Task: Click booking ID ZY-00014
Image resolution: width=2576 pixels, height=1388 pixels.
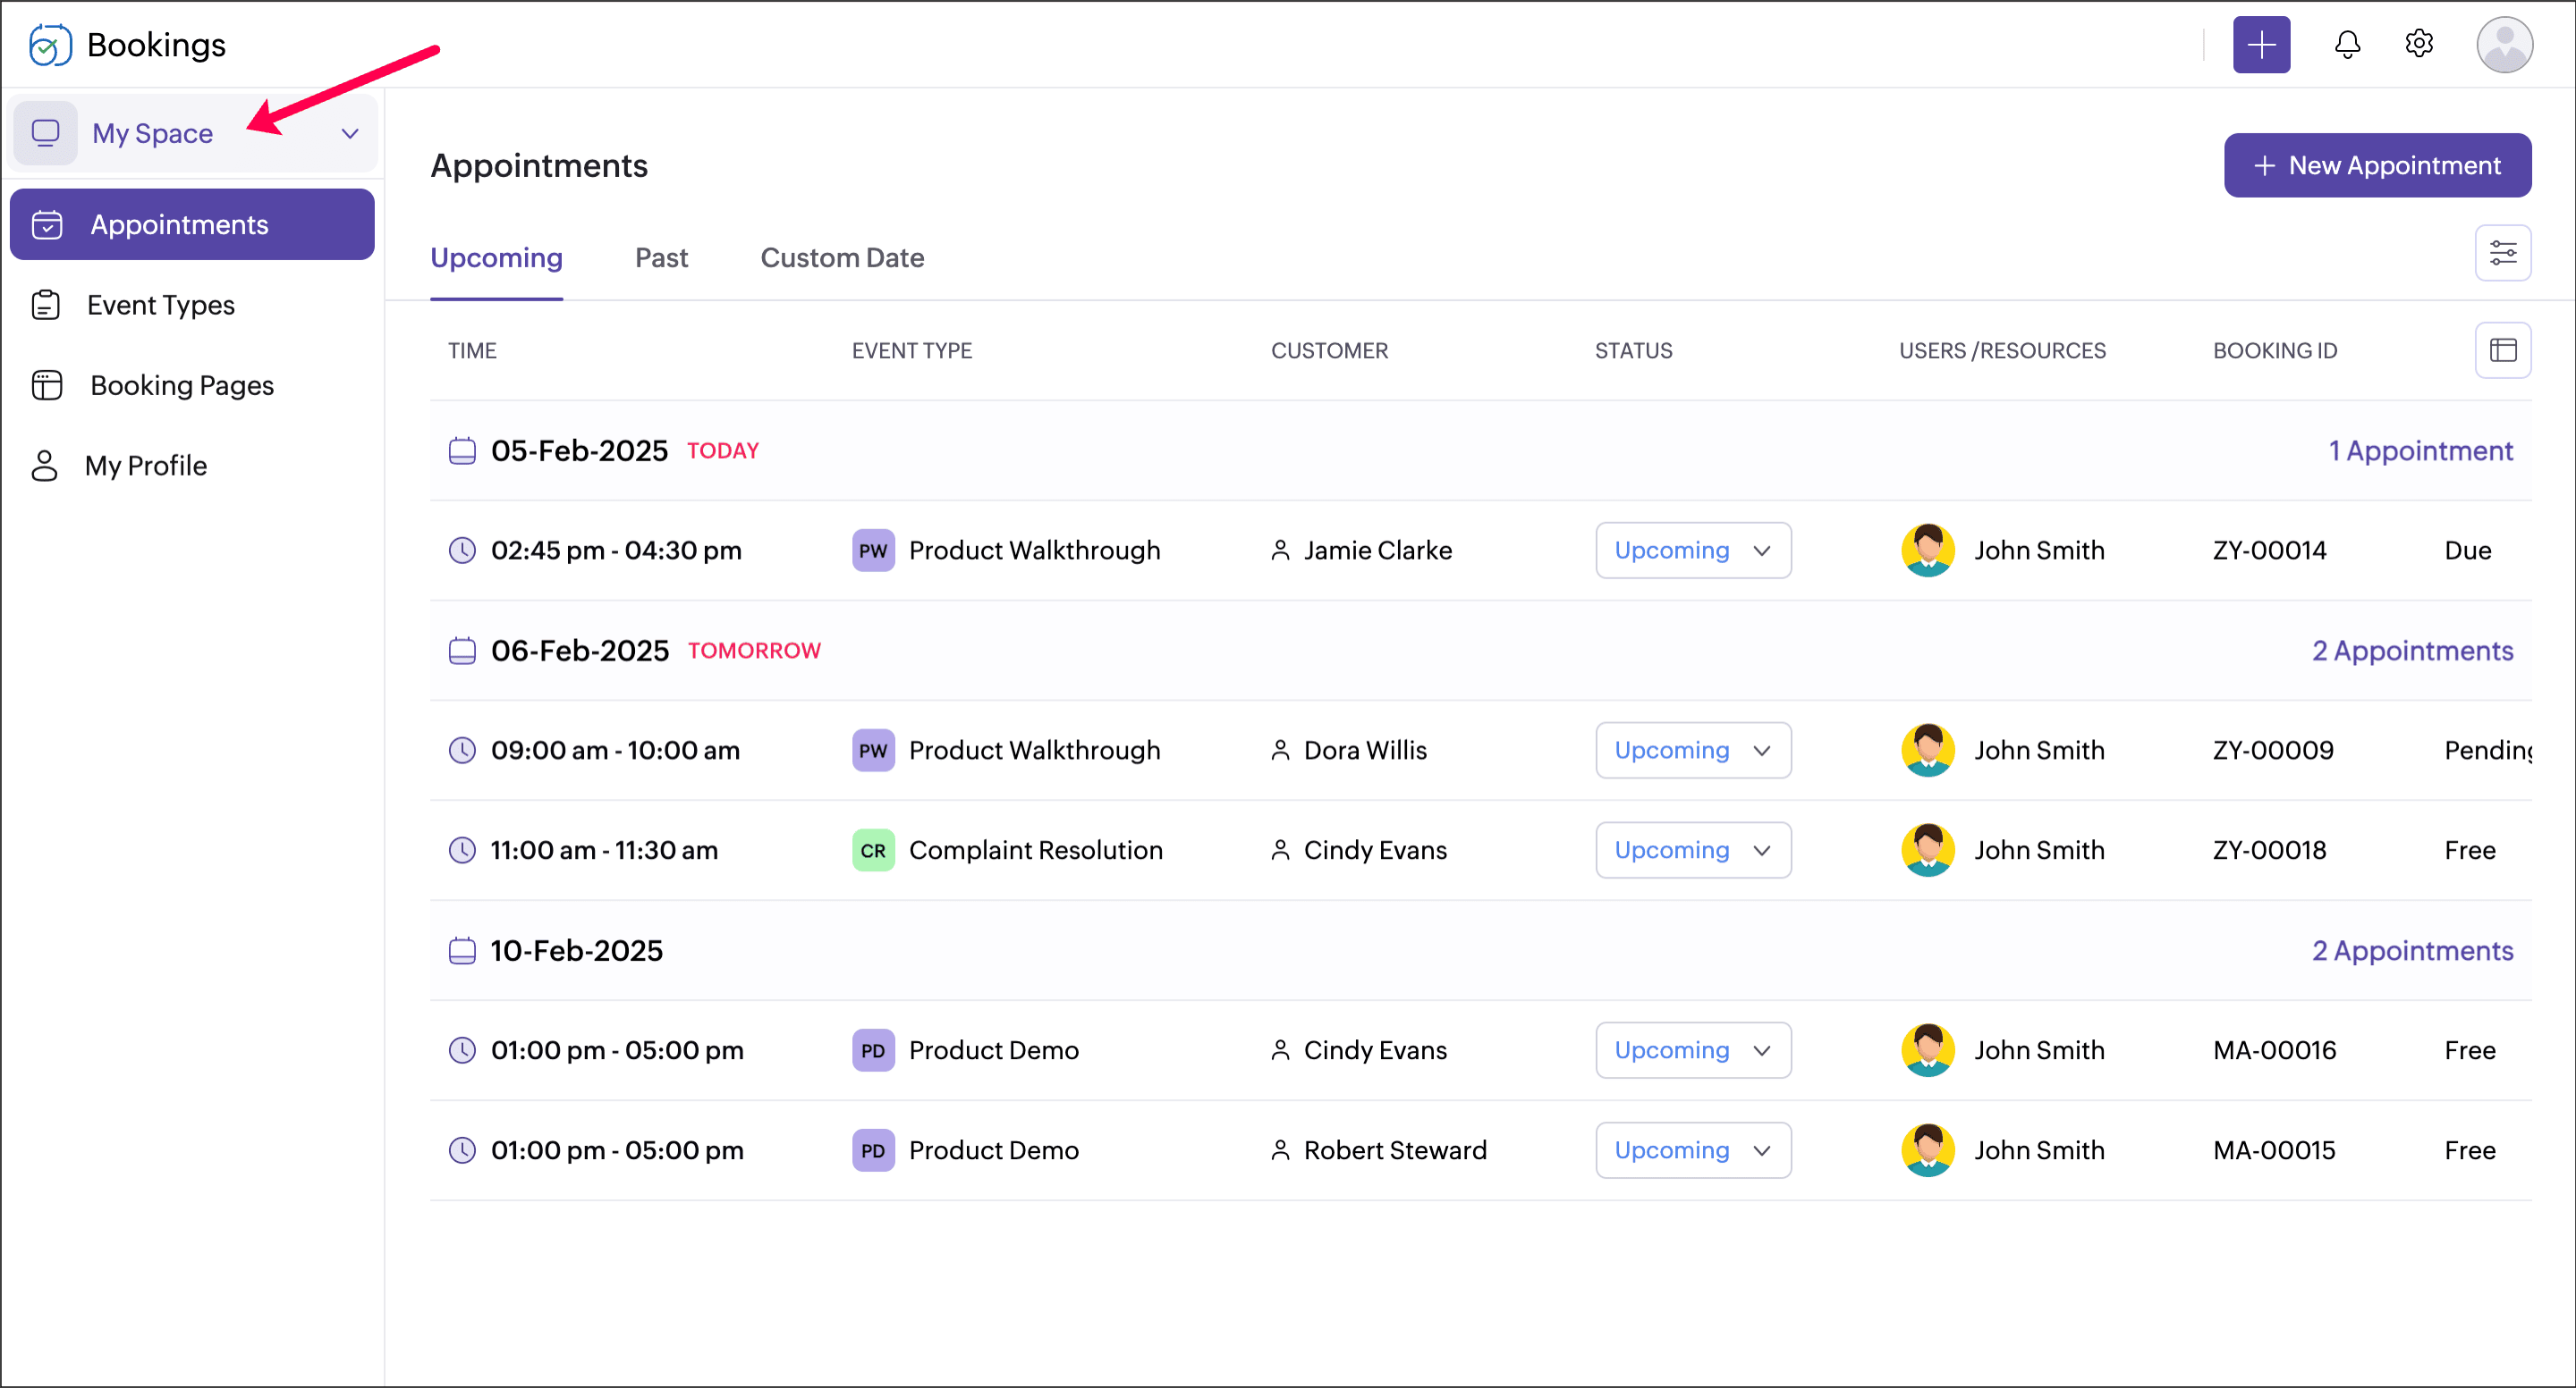Action: pyautogui.click(x=2269, y=551)
